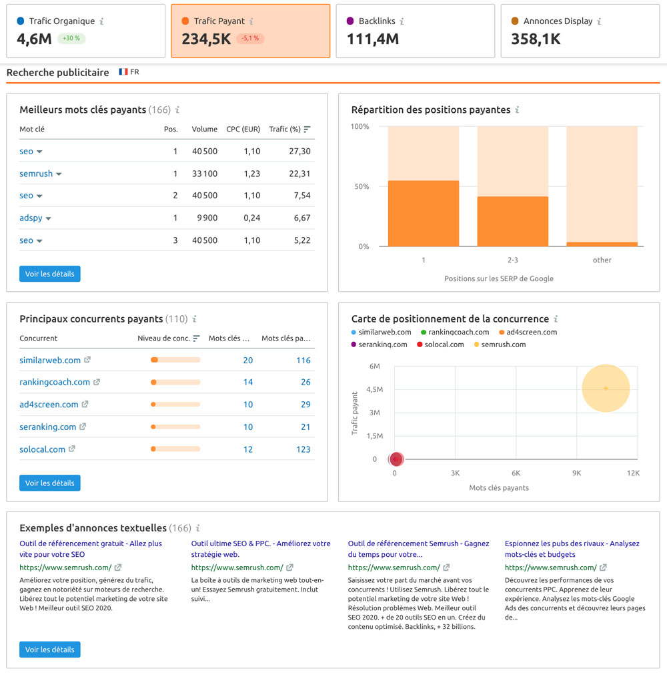Screen dimensions: 667x677
Task: Toggle semrush.com in chart legend
Action: 500,345
